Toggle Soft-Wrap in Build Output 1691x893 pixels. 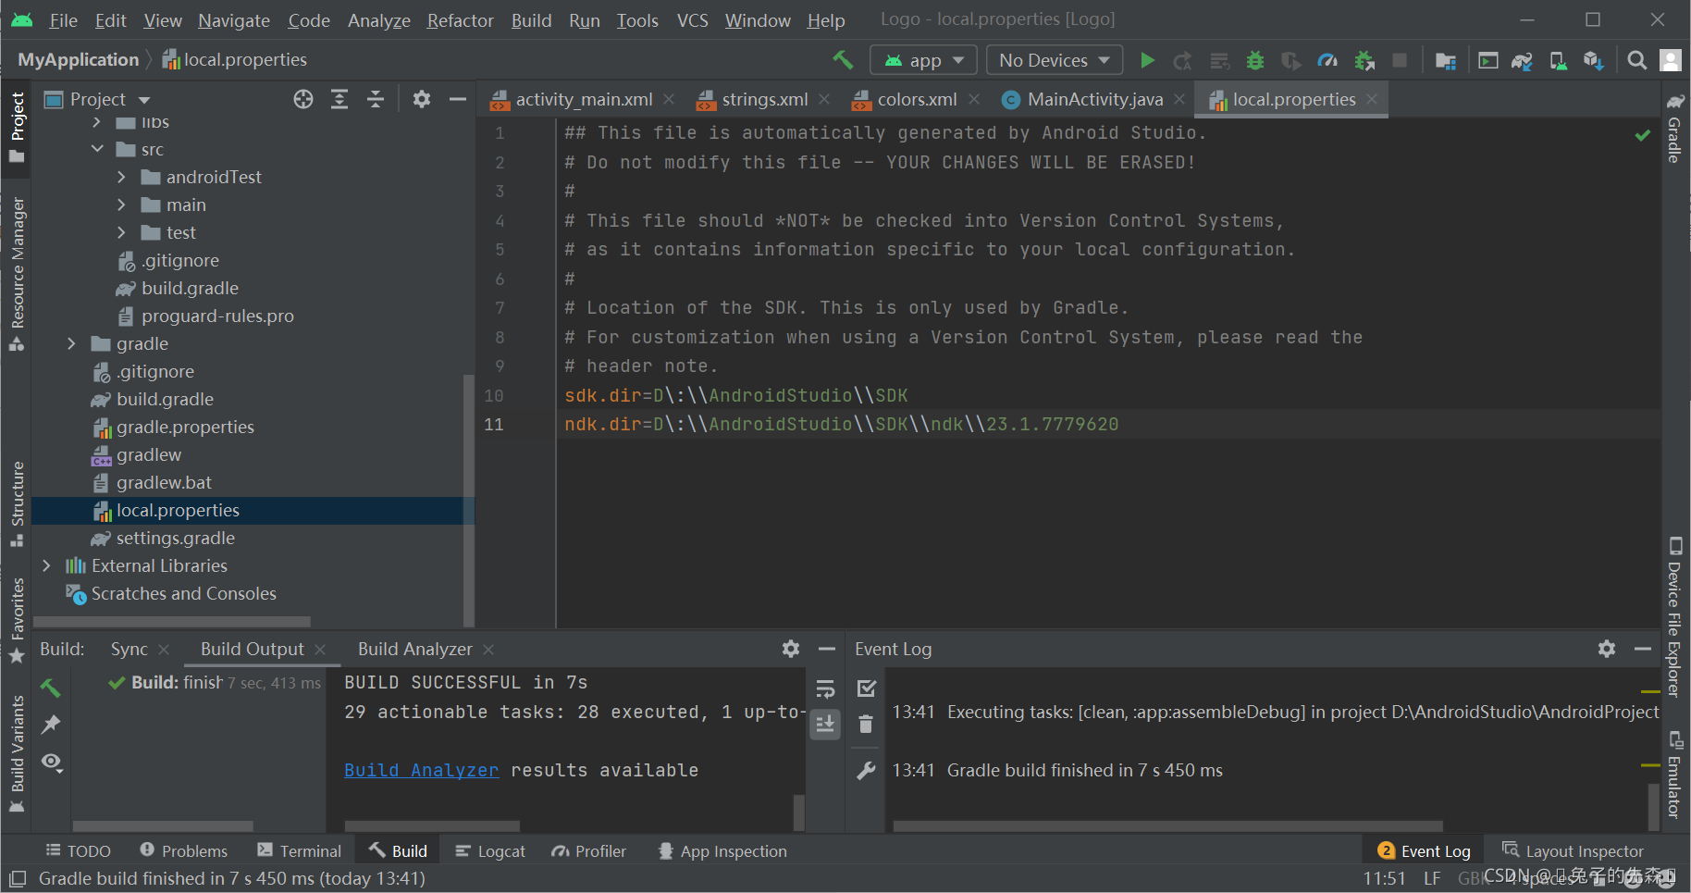click(825, 688)
